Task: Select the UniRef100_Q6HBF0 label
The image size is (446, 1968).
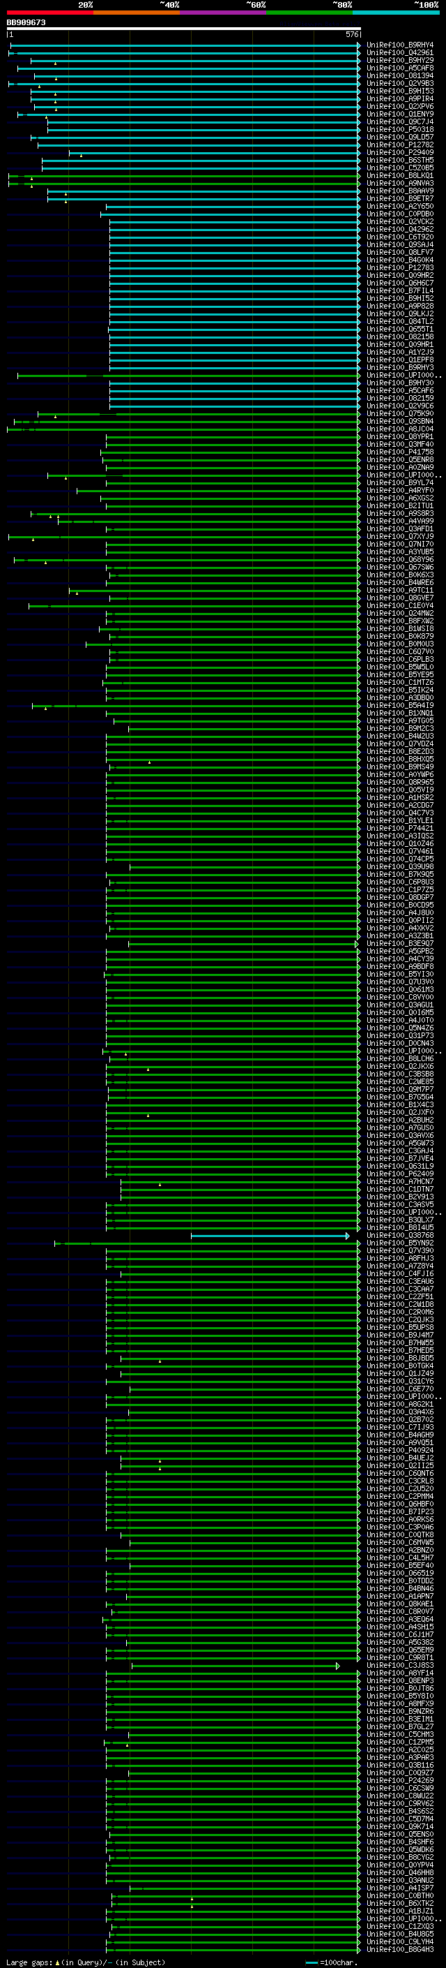Action: pyautogui.click(x=399, y=1504)
